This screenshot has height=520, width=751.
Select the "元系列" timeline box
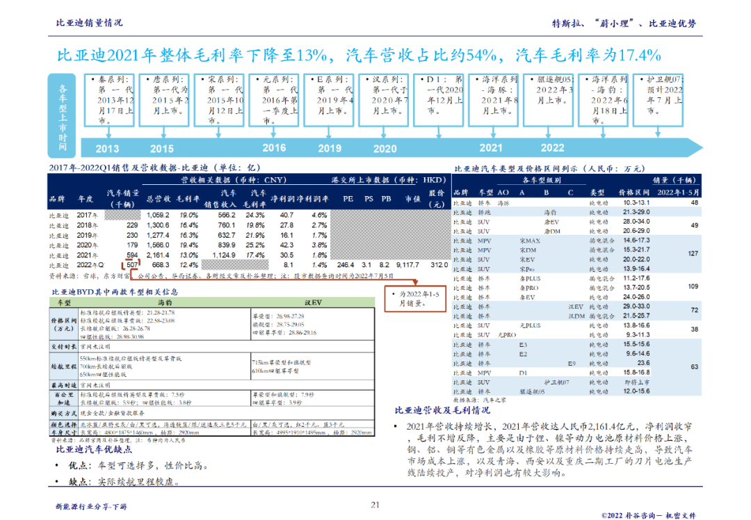274,100
